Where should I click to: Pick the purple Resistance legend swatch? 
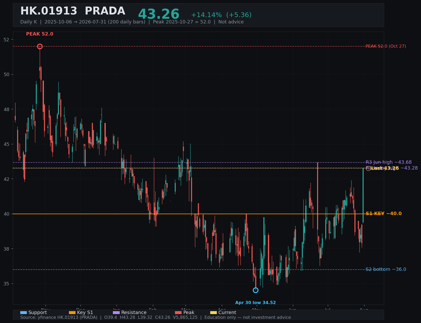pos(116,313)
